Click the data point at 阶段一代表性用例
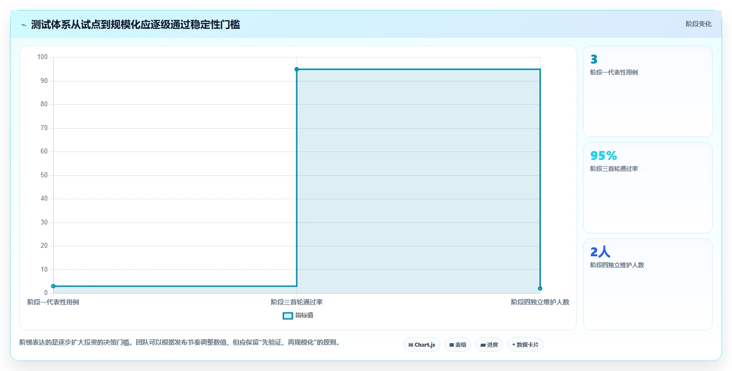Image resolution: width=732 pixels, height=371 pixels. click(x=53, y=286)
